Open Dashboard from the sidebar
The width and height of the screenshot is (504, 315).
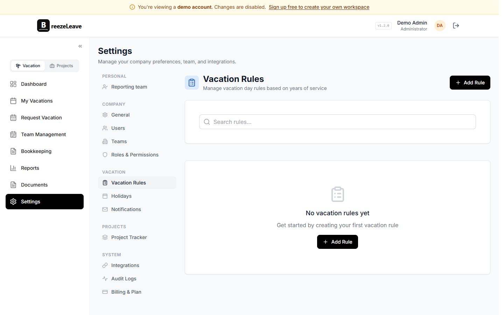click(x=44, y=84)
